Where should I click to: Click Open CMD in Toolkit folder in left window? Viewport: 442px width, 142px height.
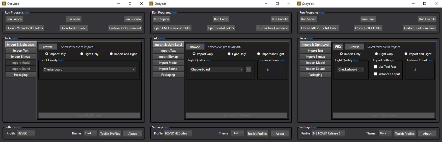25,28
